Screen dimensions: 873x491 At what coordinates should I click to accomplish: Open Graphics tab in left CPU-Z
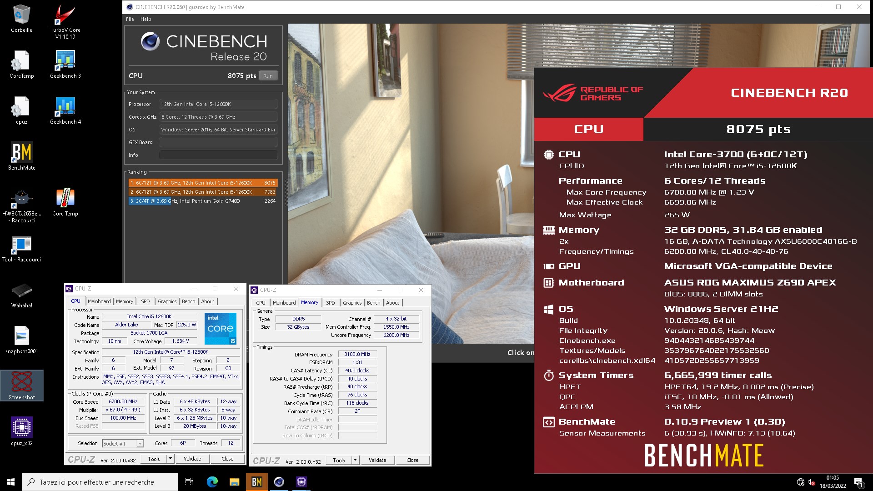(x=167, y=301)
